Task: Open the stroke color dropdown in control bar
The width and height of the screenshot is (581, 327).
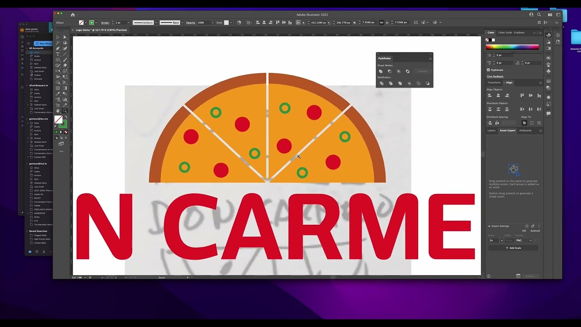Action: click(96, 22)
